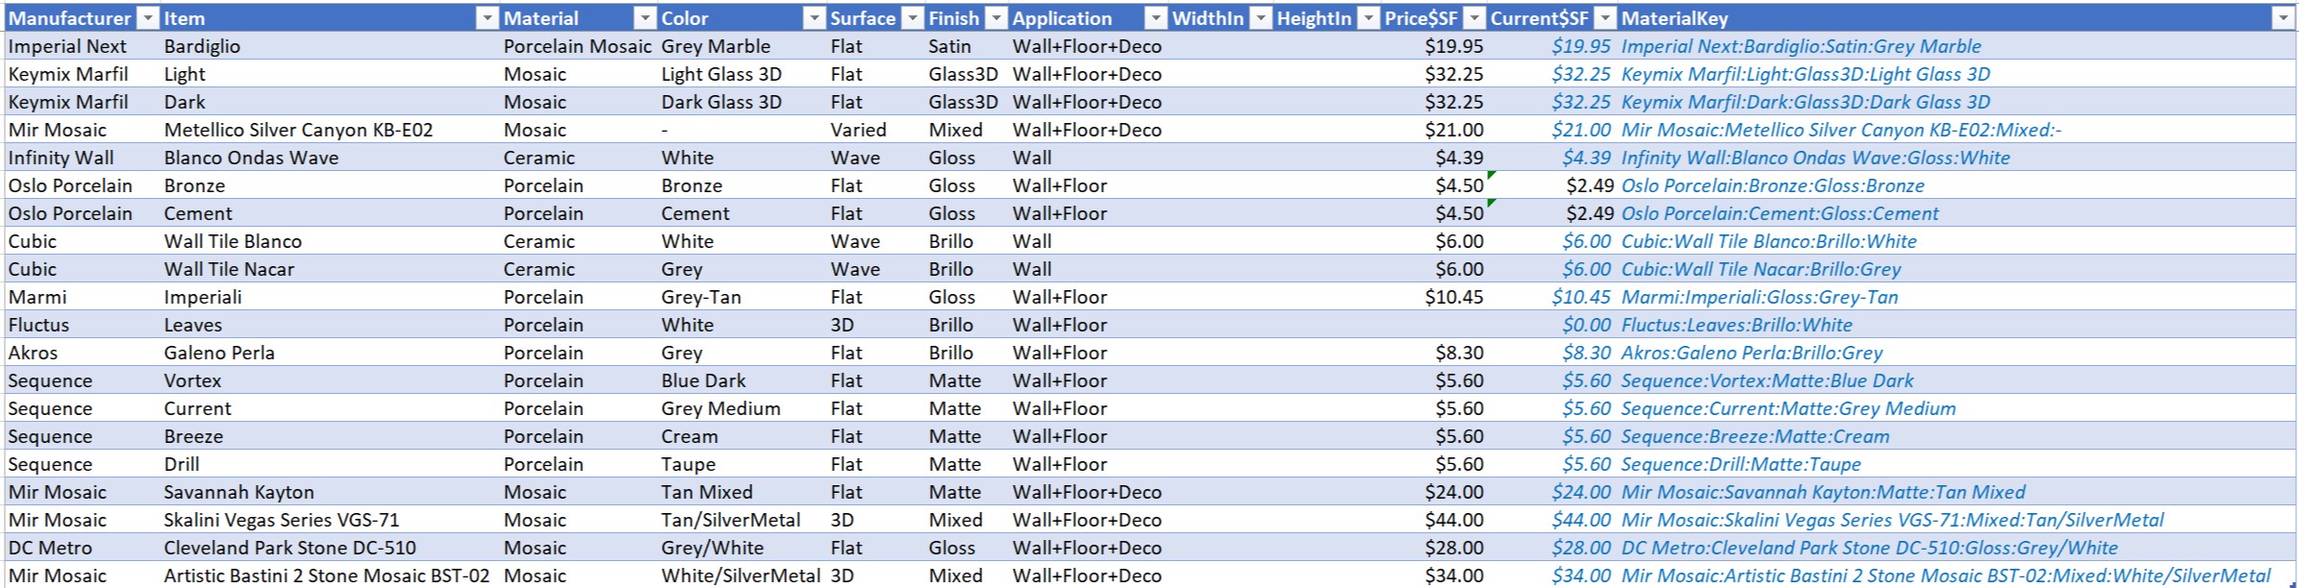This screenshot has height=588, width=2299.
Task: Select Sequence:Drill:Matte:Taupe key cell
Action: click(x=1957, y=464)
